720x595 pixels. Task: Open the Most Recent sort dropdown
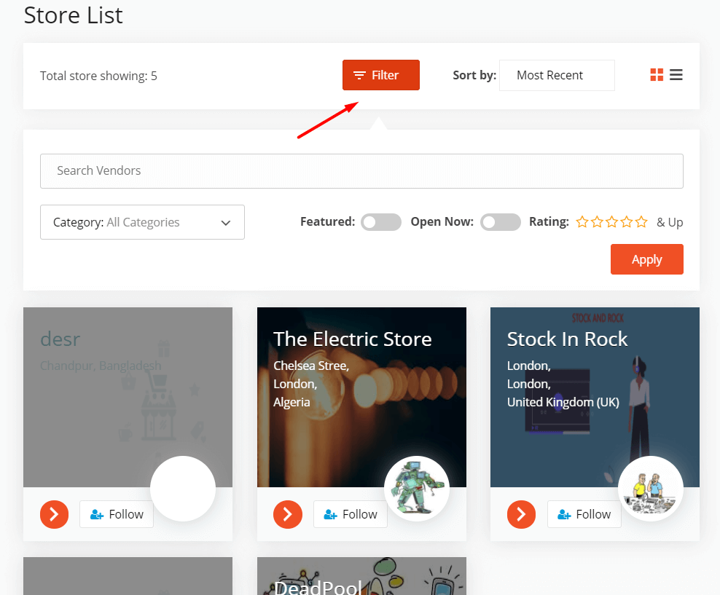557,75
